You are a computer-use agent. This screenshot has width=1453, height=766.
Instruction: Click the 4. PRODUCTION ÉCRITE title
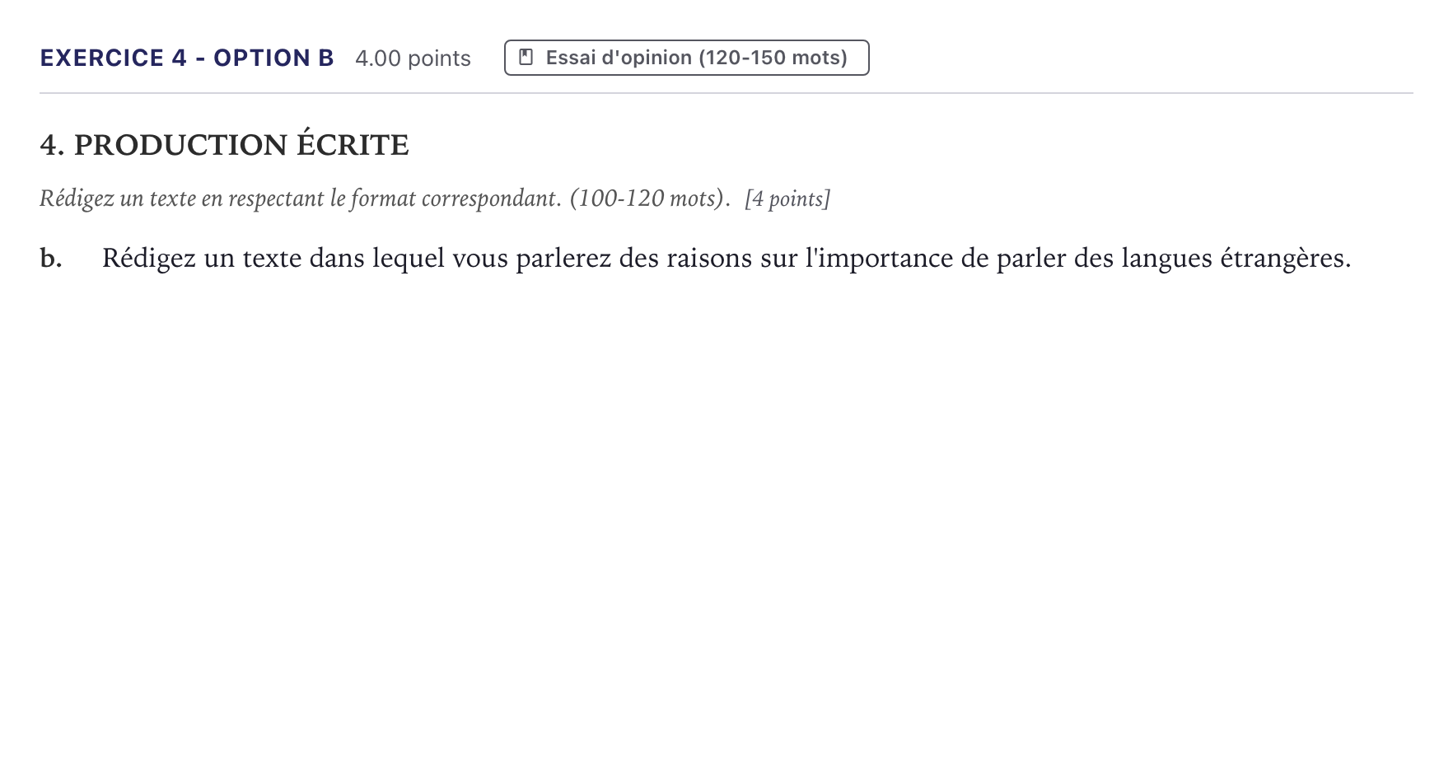pos(224,145)
